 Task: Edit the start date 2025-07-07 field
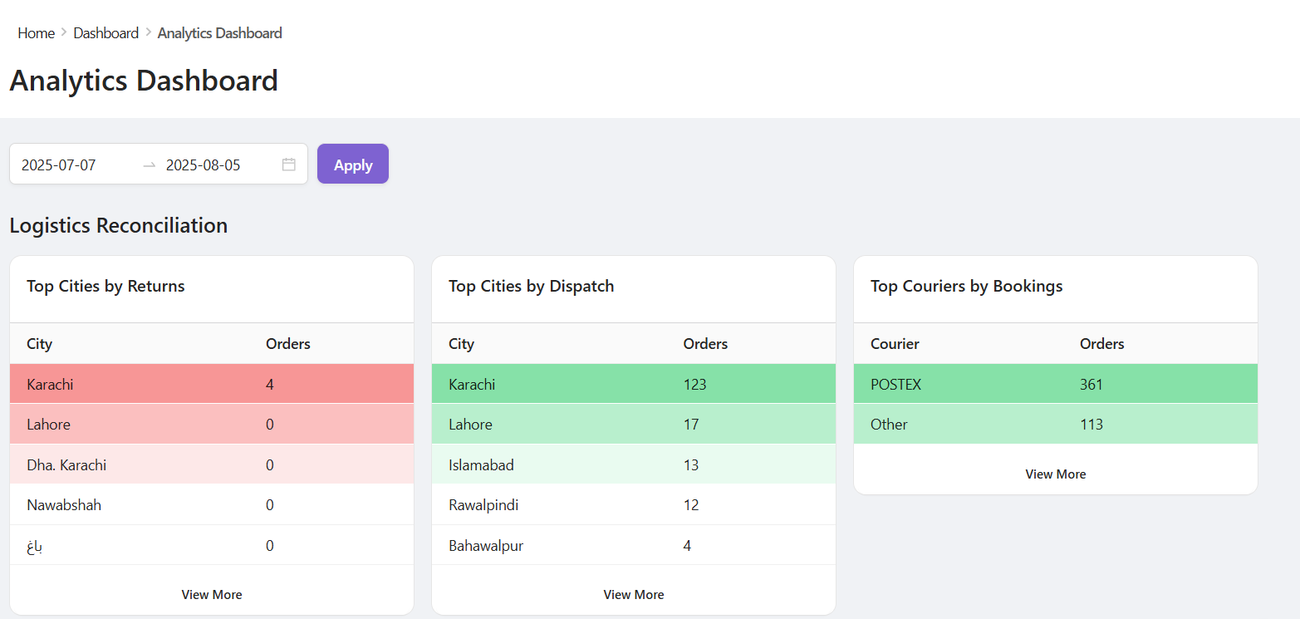tap(75, 165)
